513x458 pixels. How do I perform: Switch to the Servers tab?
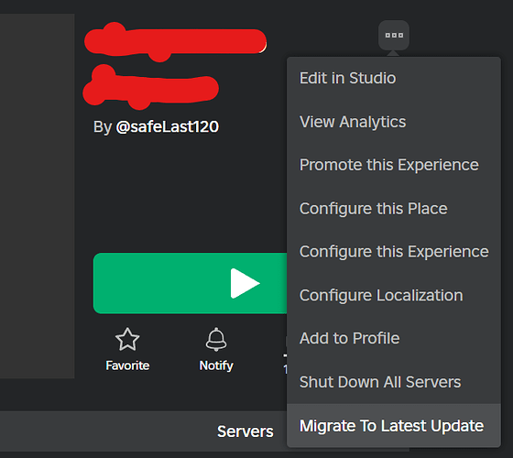point(246,431)
